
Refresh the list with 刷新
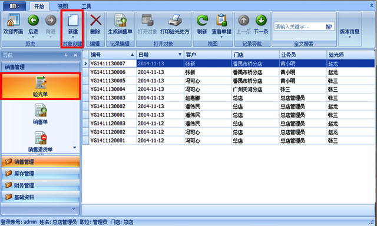[202, 24]
